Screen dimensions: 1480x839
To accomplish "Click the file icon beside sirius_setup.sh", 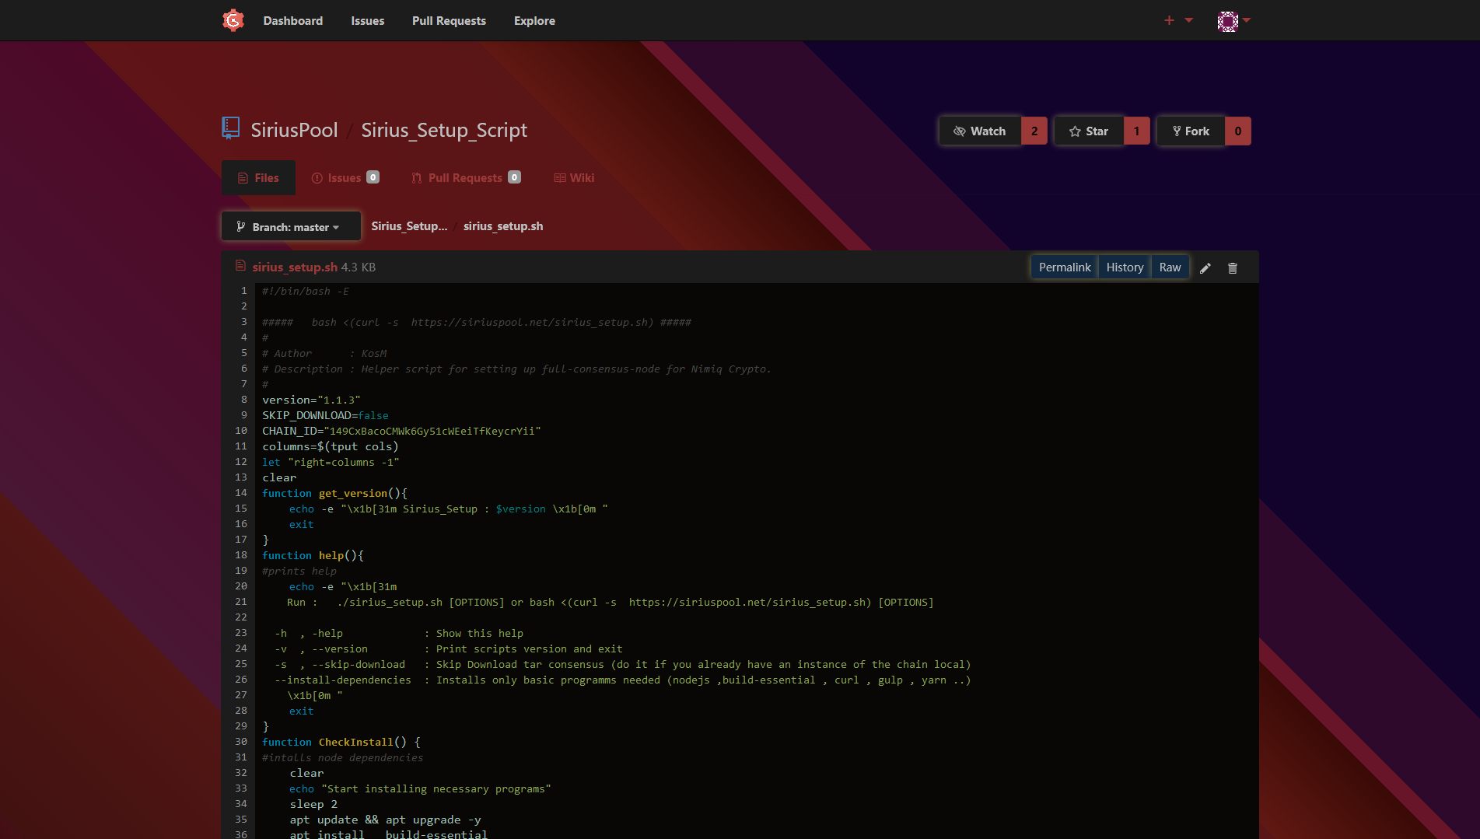I will 240,266.
